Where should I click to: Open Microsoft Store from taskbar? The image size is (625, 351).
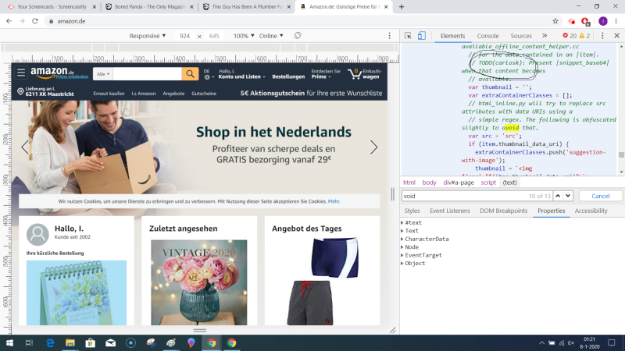[x=91, y=342]
